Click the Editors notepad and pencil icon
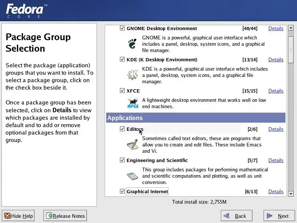This screenshot has width=297, height=223. coord(133,144)
